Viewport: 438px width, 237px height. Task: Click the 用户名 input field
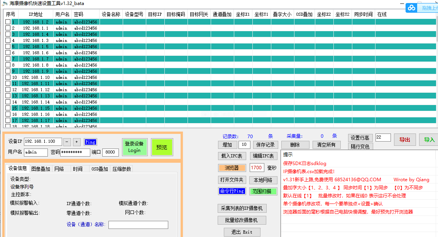36,152
